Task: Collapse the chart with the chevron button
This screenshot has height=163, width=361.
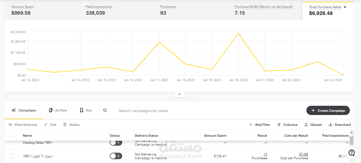Action: pos(180,94)
